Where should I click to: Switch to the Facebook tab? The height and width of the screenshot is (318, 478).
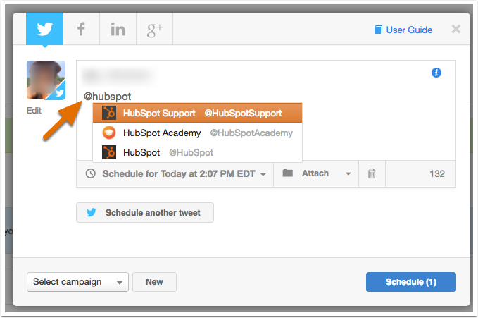82,29
